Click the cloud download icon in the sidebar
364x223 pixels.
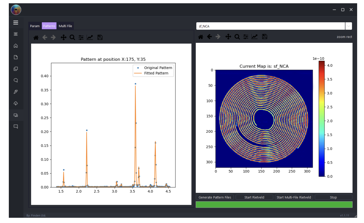[x=16, y=103]
